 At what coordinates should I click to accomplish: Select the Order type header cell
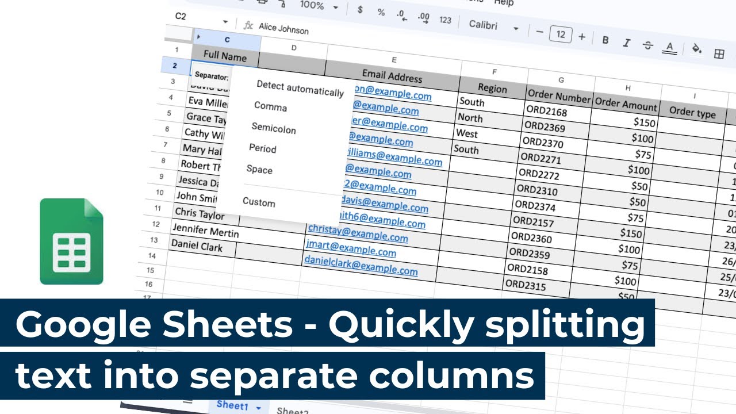pos(692,112)
